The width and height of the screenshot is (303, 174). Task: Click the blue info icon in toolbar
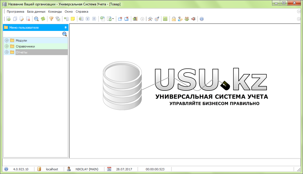click(x=201, y=19)
